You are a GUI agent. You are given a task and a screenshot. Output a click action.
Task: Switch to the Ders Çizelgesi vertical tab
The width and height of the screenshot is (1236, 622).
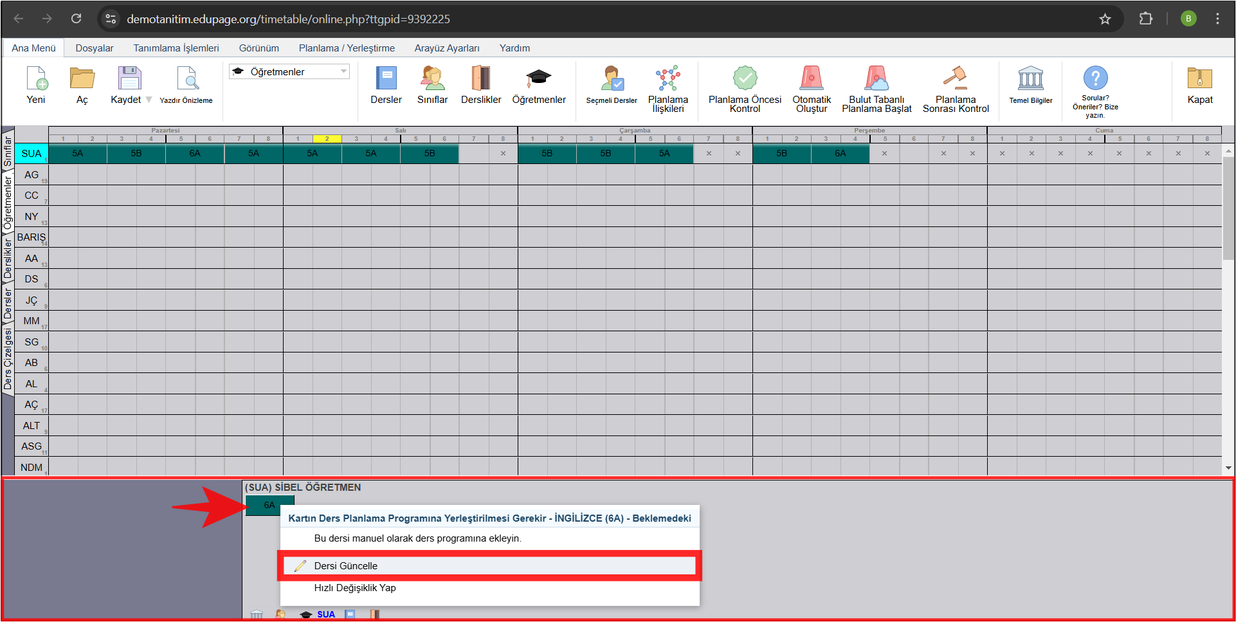8,359
